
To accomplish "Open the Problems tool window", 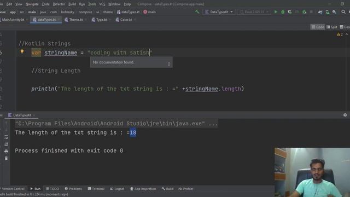I will 73,189.
